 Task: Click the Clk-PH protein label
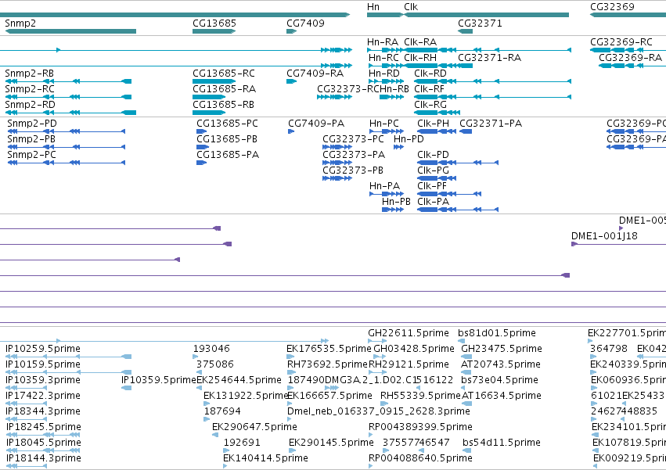433,124
